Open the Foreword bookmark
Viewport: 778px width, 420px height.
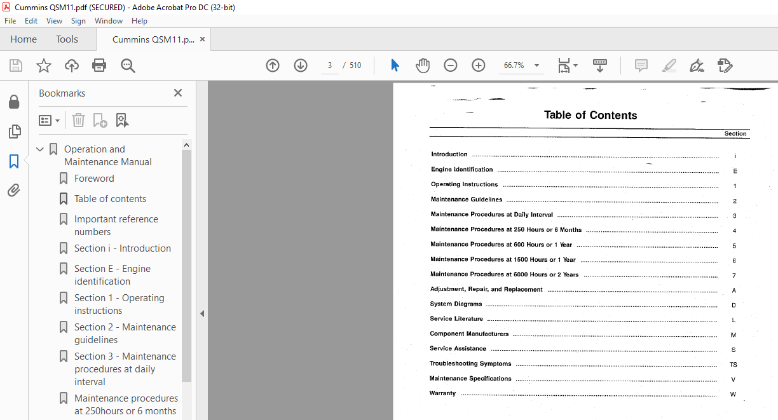click(x=94, y=179)
